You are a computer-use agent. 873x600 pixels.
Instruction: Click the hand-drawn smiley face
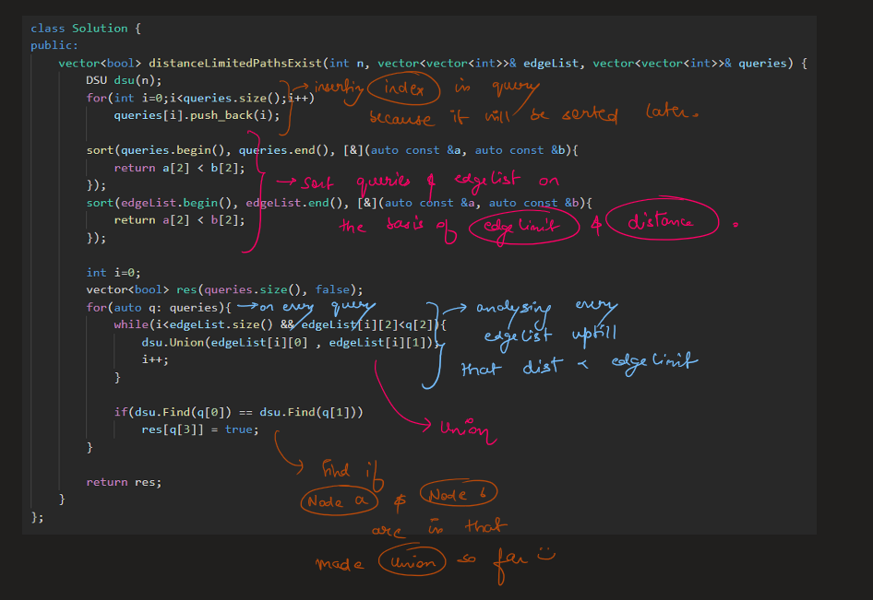545,556
